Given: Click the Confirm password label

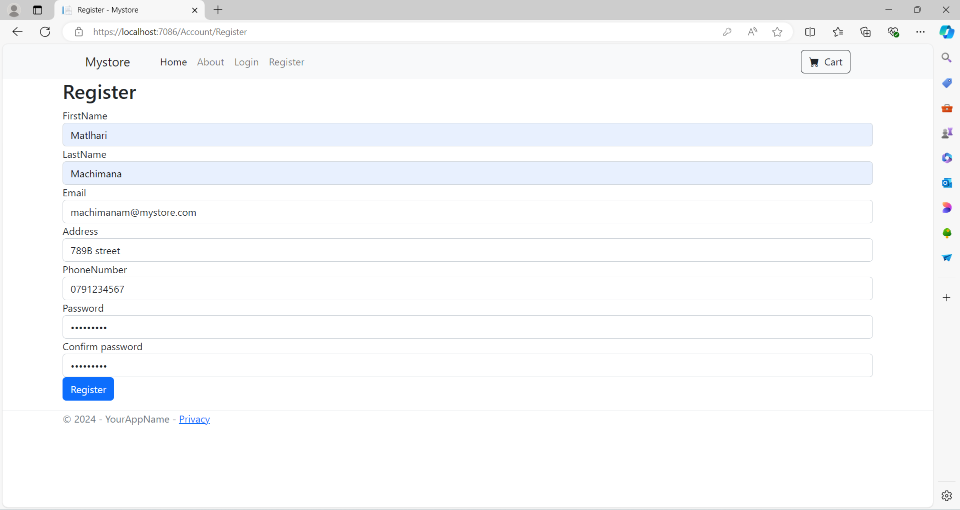Looking at the screenshot, I should click(103, 347).
